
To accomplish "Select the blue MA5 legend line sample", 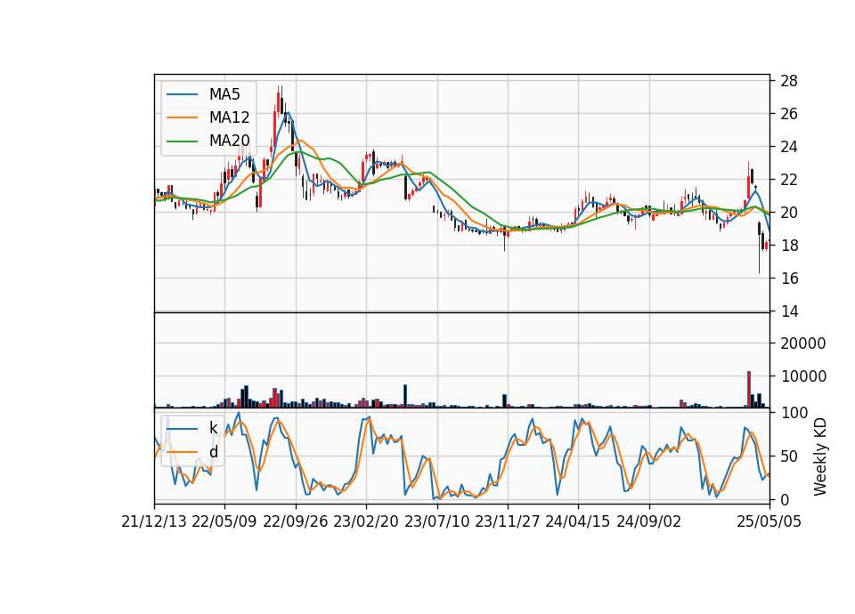I will click(182, 94).
